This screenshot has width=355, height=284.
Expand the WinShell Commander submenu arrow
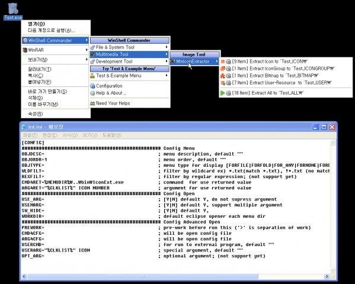click(x=87, y=40)
